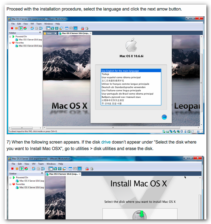Click Quick Switch icon in upper VMware toolbar
The image size is (211, 224).
[x=53, y=28]
